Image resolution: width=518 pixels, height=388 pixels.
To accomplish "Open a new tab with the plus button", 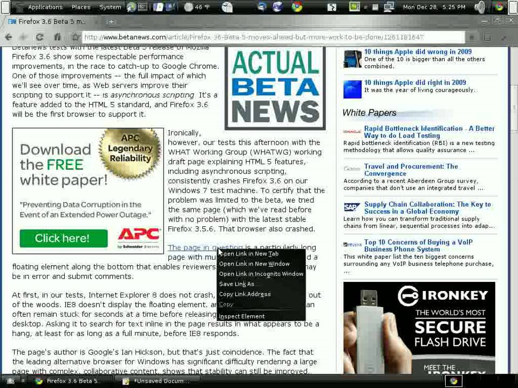I will point(111,22).
